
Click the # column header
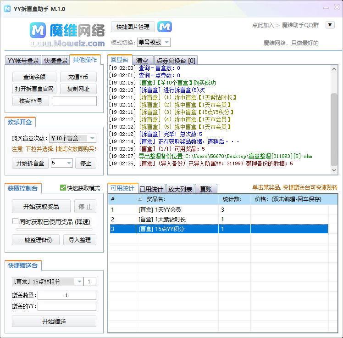pos(122,199)
